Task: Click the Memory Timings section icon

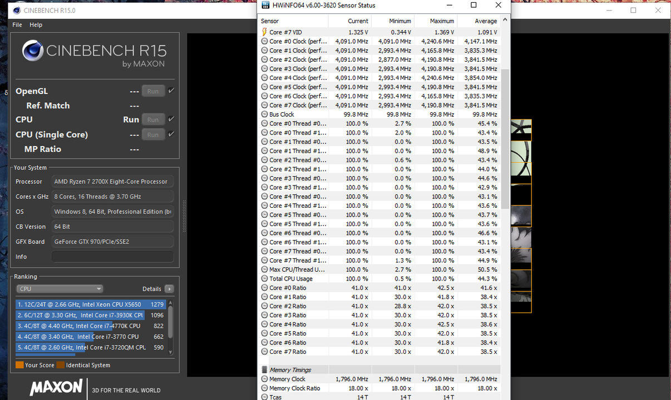Action: coord(264,370)
